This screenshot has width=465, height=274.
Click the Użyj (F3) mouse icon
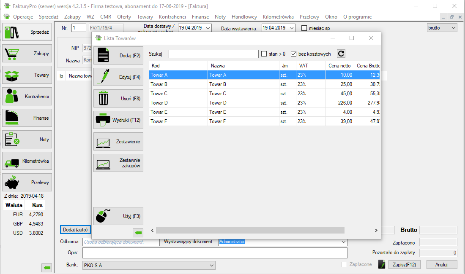[104, 216]
